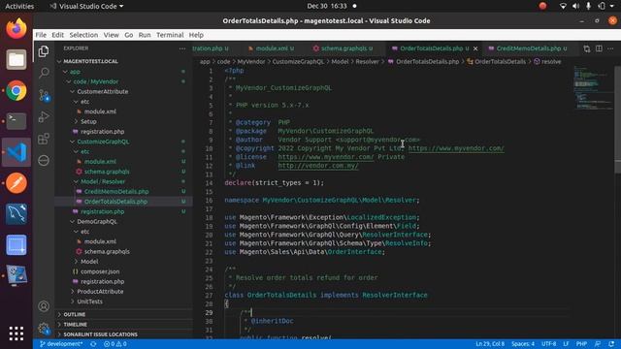
Task: Open the Accounts menu icon
Action: coord(44,306)
